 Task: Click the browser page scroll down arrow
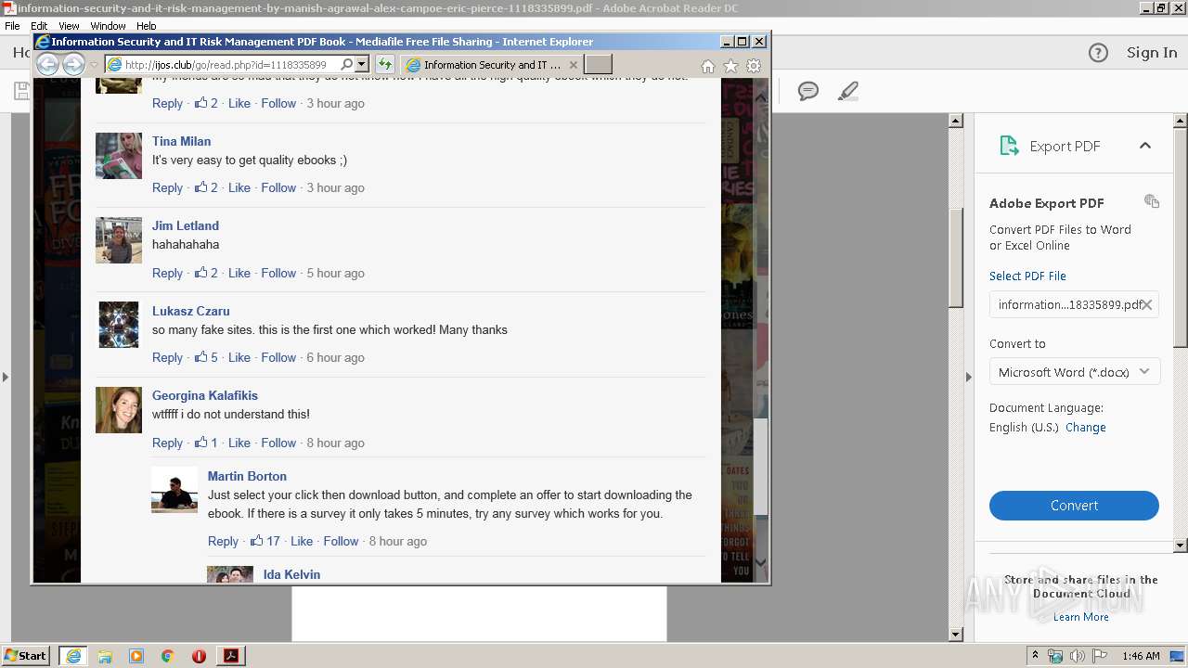coord(760,562)
